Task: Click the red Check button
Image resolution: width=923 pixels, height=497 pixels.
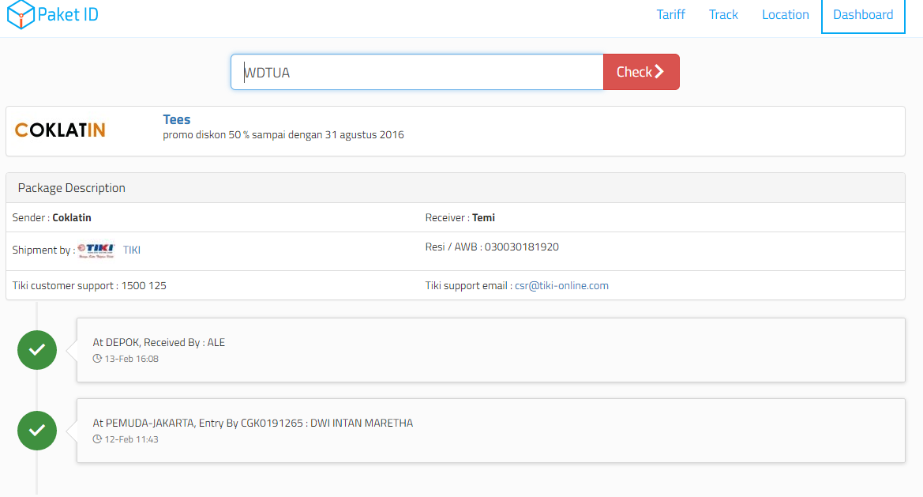Action: (641, 72)
